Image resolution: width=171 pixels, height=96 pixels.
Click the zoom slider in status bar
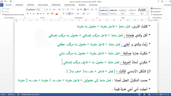coord(161,94)
